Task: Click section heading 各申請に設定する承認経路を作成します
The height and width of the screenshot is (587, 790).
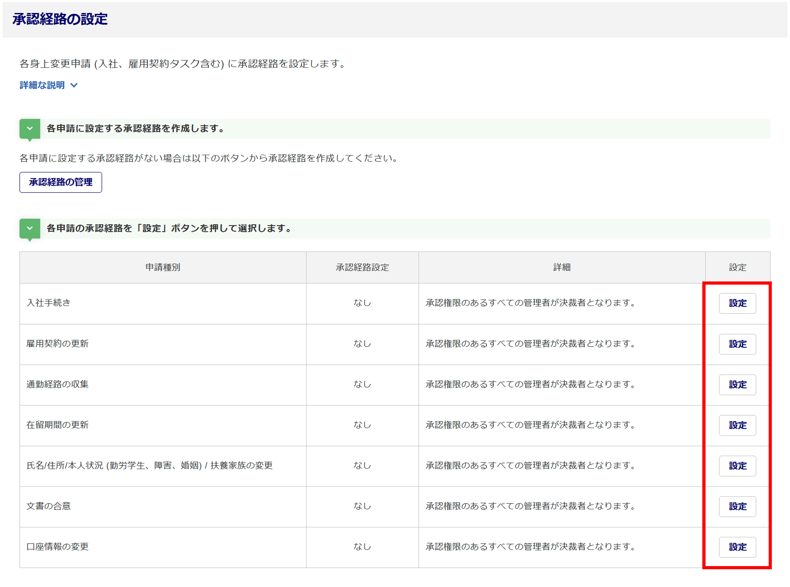Action: pyautogui.click(x=136, y=129)
